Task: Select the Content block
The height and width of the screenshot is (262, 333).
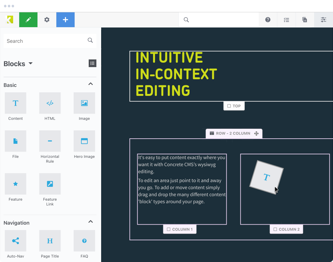Action: click(15, 107)
